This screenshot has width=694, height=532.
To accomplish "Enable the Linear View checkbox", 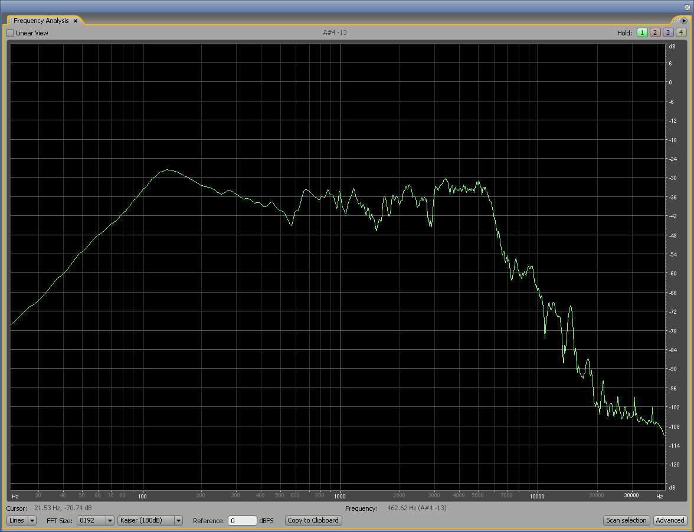I will coord(10,33).
